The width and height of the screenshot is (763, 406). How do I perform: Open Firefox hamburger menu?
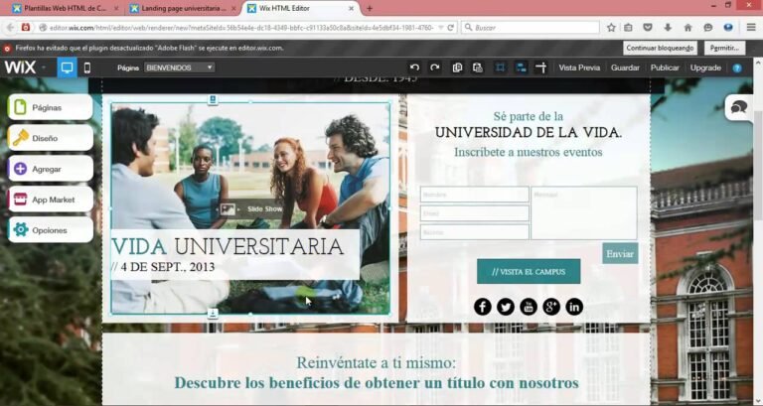751,28
